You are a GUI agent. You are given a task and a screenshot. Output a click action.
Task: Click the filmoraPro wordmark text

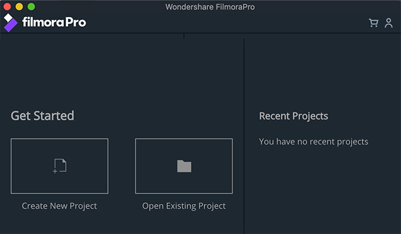tap(54, 22)
